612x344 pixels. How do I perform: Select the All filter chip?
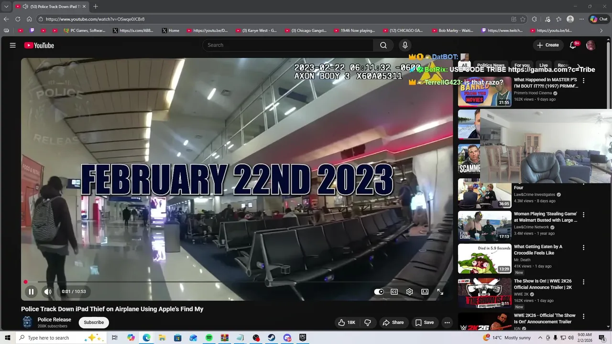(x=464, y=65)
